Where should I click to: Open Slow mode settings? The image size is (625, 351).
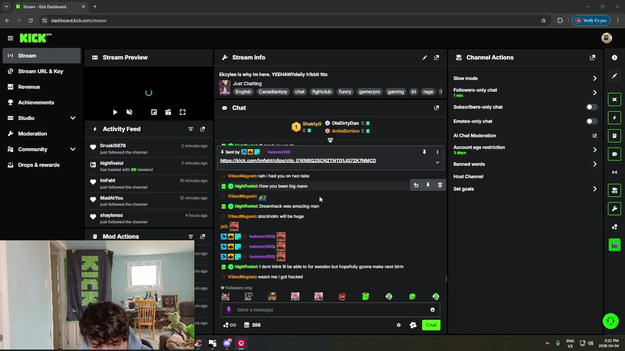[525, 78]
